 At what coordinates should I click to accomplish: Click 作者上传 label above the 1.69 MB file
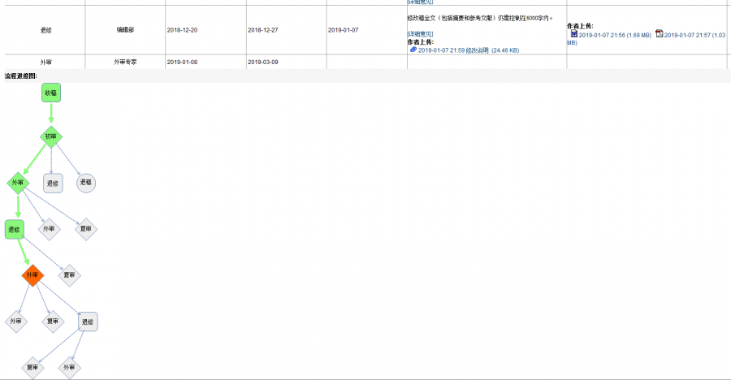[580, 26]
